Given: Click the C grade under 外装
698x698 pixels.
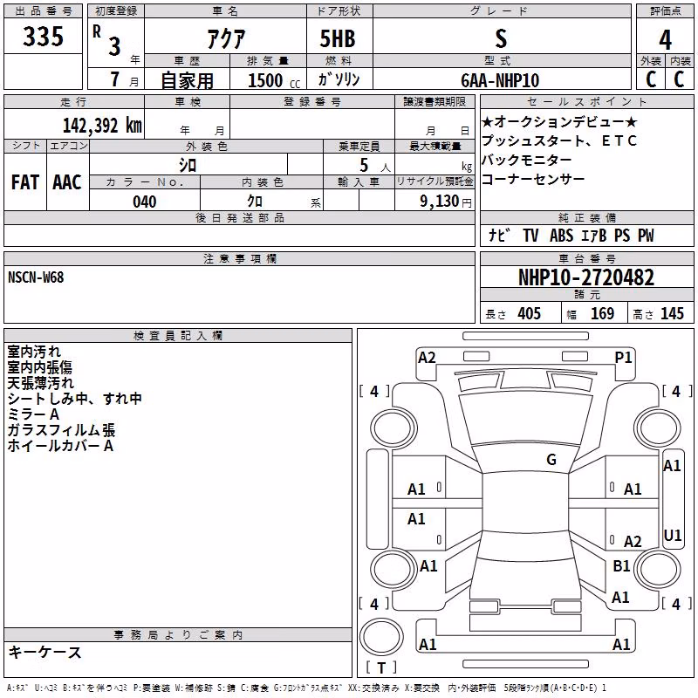Looking at the screenshot, I should coord(651,79).
